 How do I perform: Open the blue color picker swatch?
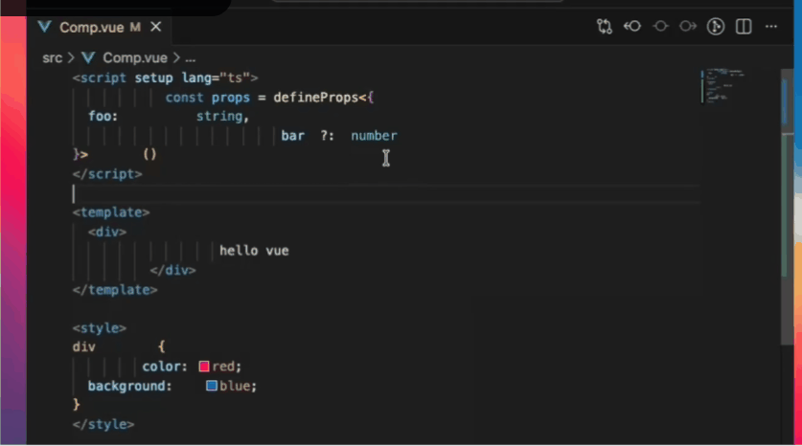pyautogui.click(x=212, y=386)
